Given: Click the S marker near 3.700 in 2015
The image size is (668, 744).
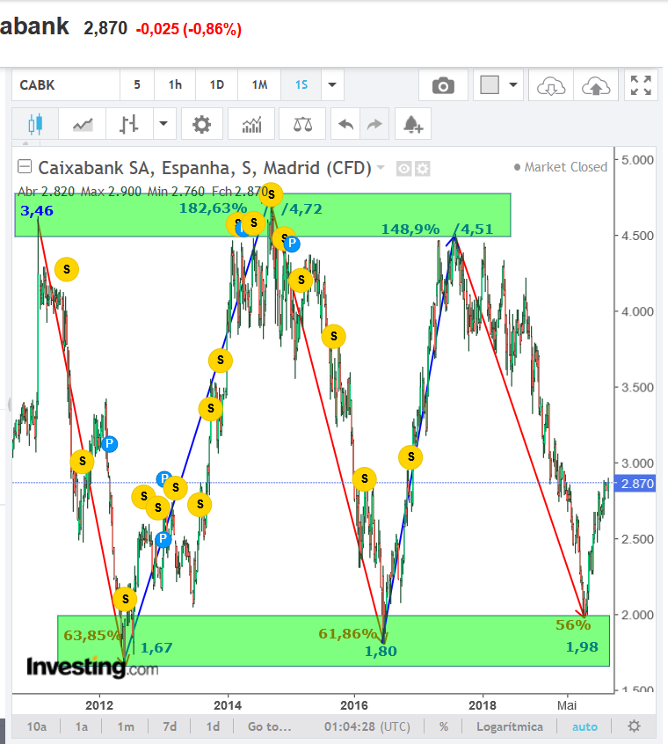Looking at the screenshot, I should click(333, 337).
